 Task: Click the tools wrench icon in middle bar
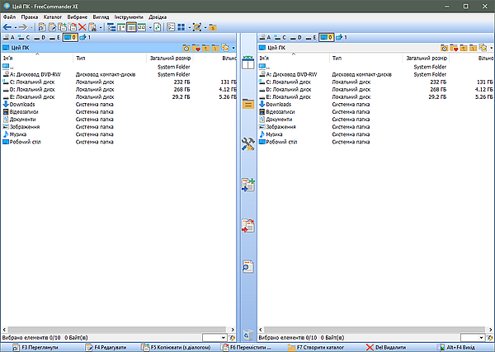click(x=248, y=143)
